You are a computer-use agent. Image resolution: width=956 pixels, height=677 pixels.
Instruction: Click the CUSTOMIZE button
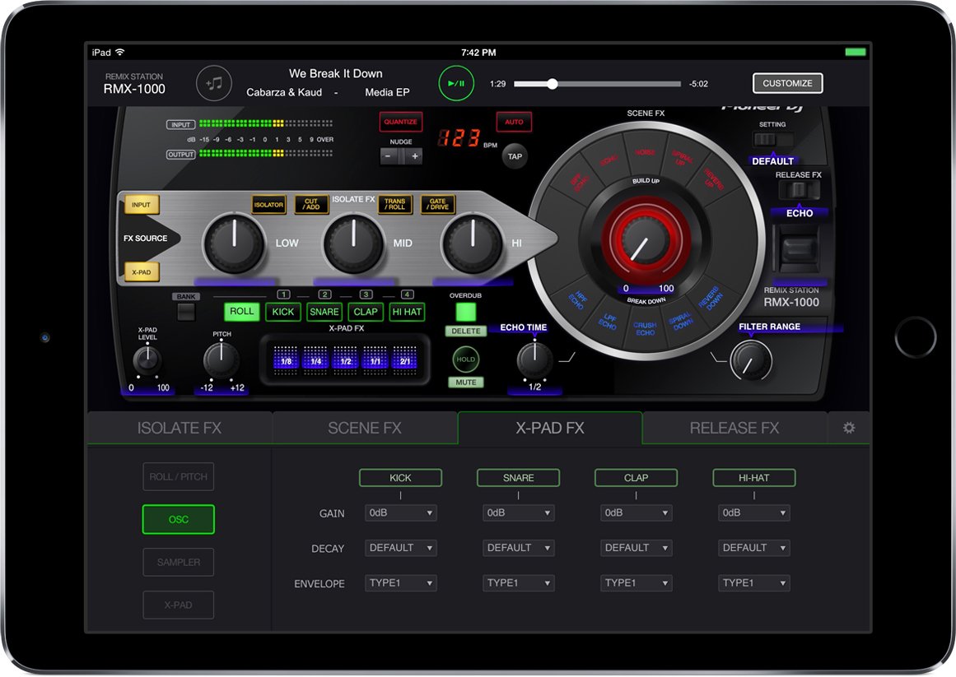pos(787,83)
